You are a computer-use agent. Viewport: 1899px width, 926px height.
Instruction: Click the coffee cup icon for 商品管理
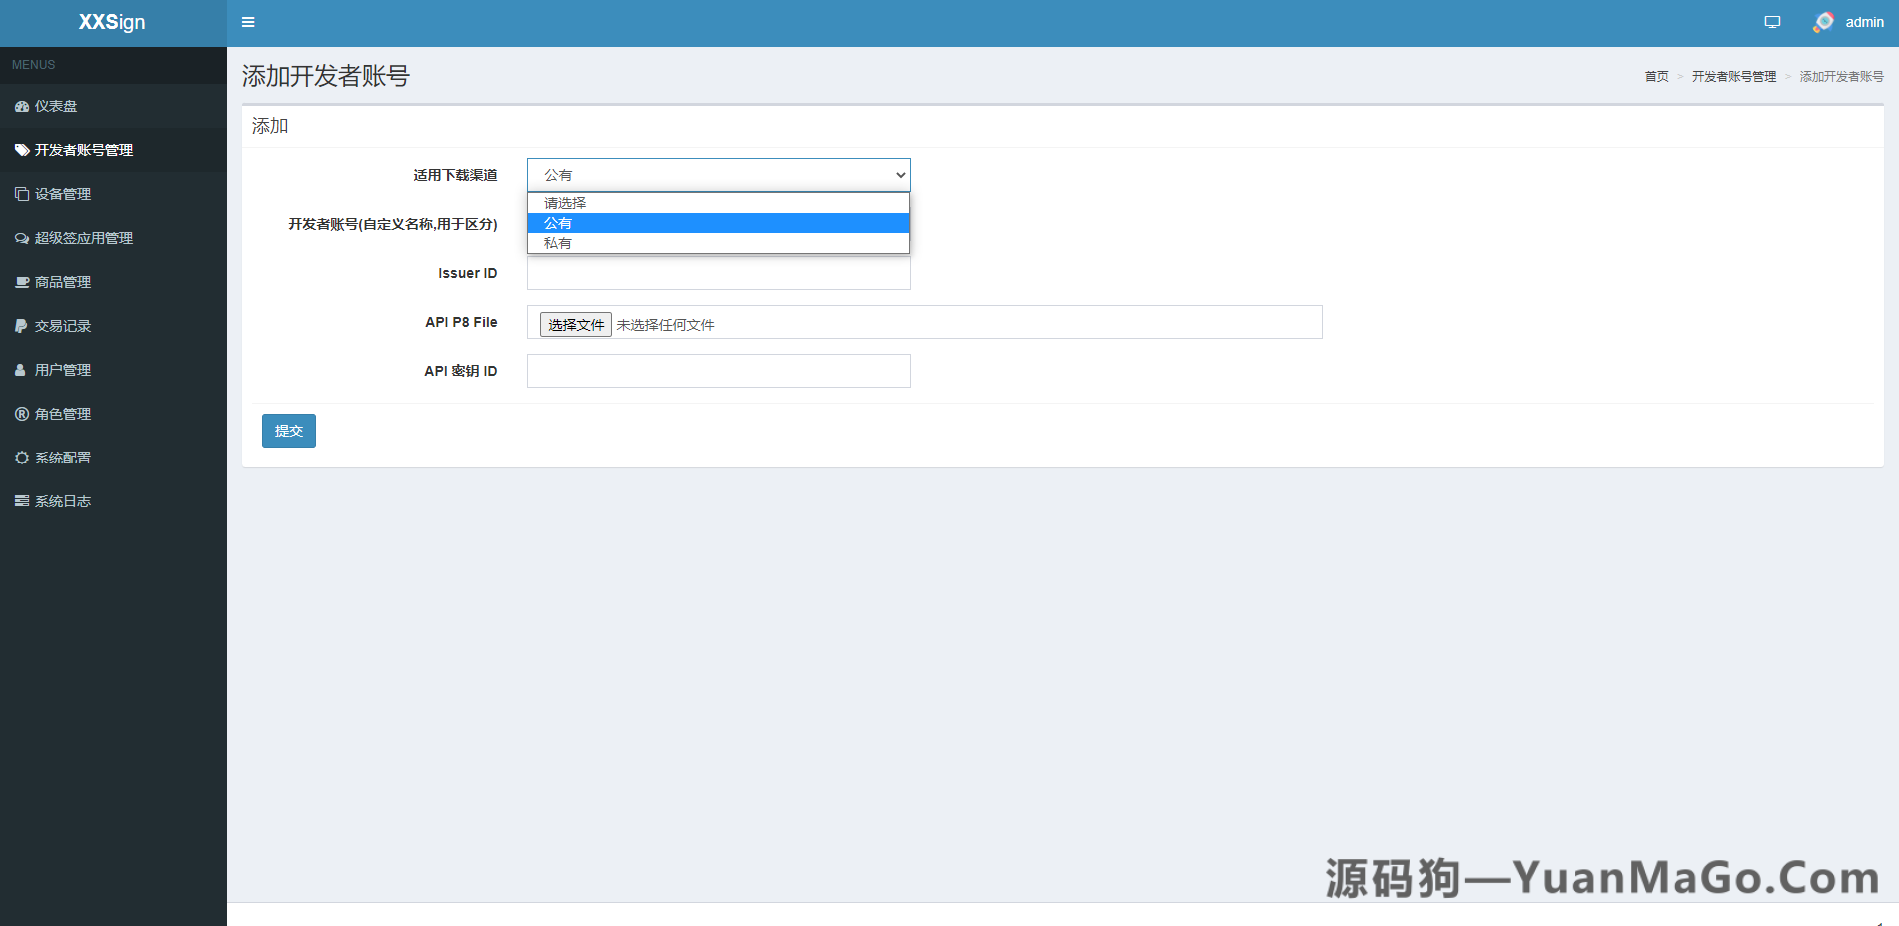(x=21, y=282)
